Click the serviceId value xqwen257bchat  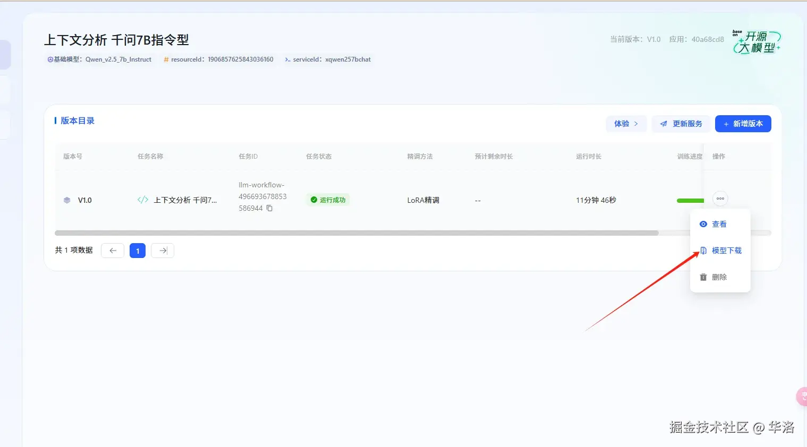[x=348, y=59]
